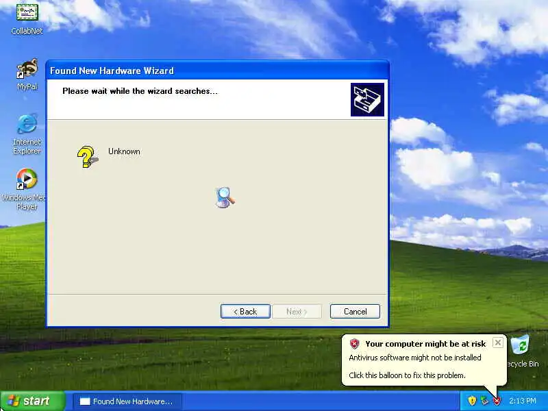
Task: Click 'Please wait while the wizard searches...' text
Action: [x=140, y=91]
